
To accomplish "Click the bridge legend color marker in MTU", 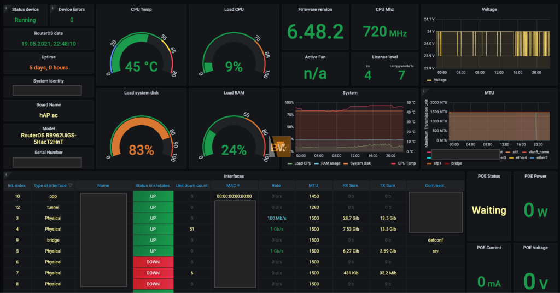I will tap(447, 163).
